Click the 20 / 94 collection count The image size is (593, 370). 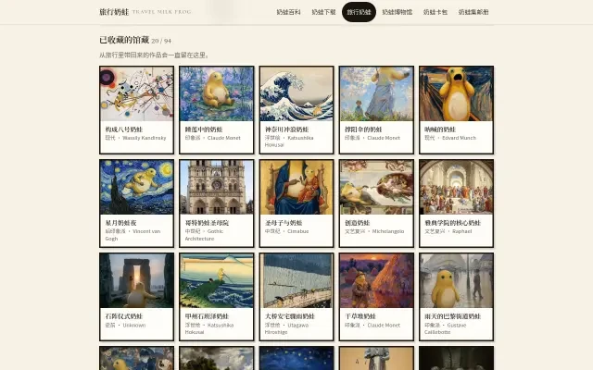161,41
